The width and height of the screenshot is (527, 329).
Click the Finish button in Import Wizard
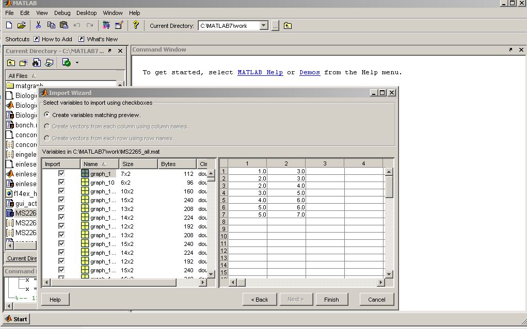point(331,299)
